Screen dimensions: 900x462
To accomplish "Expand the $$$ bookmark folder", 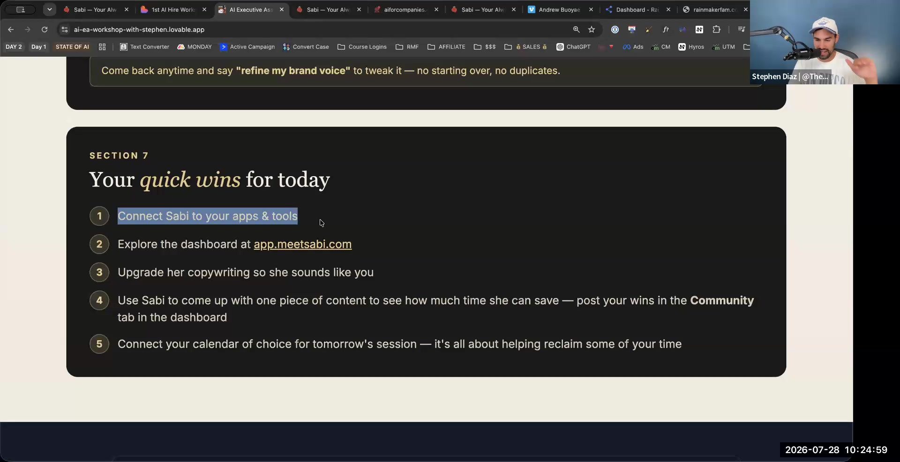I will (485, 47).
